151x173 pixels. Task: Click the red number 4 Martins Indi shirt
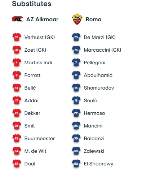[x=17, y=62]
